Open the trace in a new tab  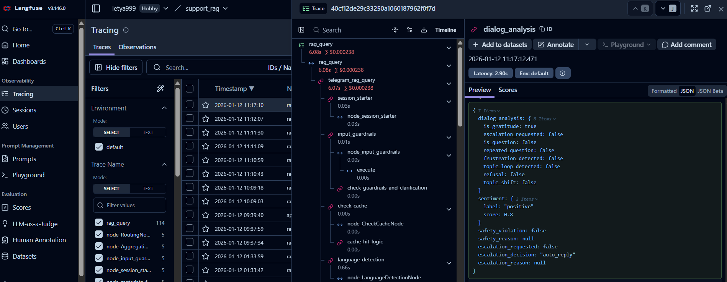(708, 8)
